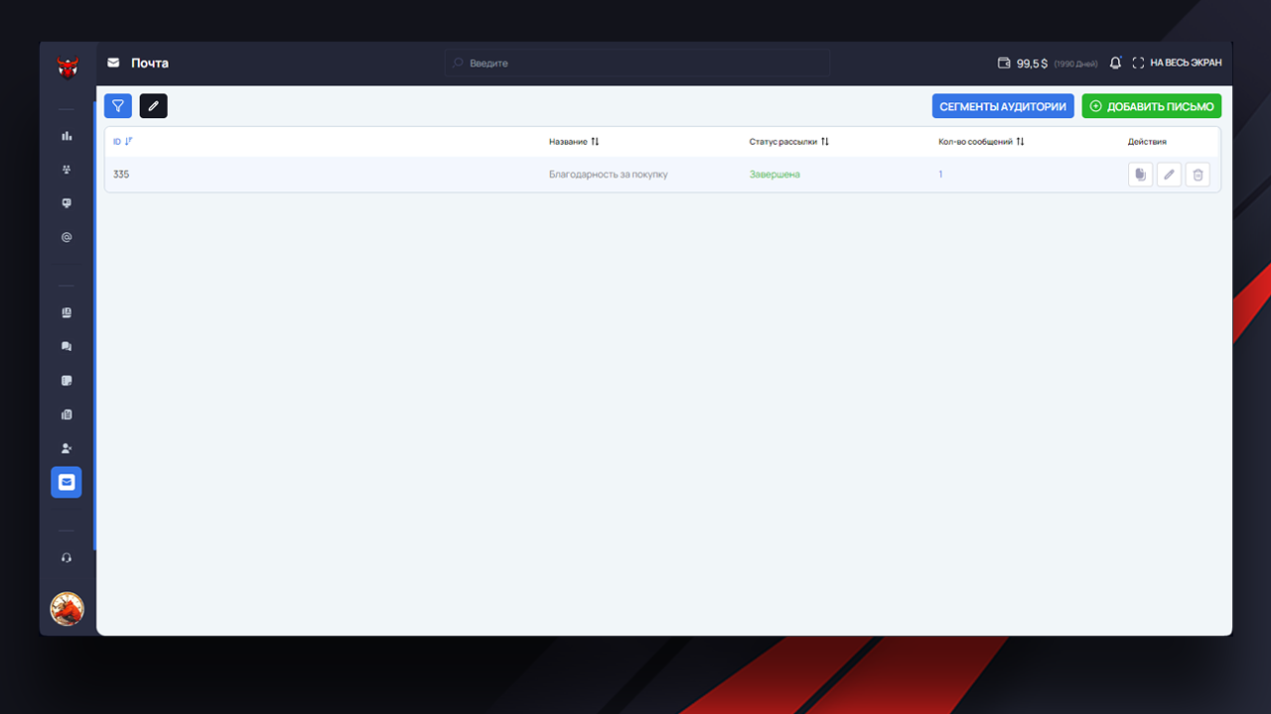
Task: Click the Почта page title
Action: click(150, 62)
